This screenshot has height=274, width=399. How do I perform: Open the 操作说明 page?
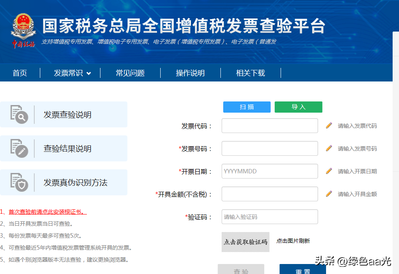pos(191,73)
